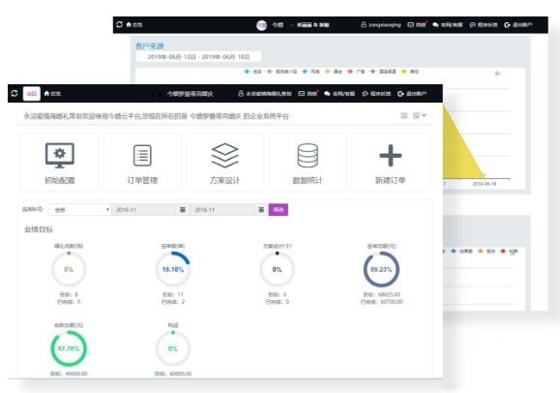Click the 业绩目标 section heading

pos(39,229)
